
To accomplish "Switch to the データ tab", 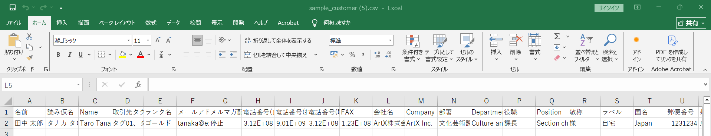I will pos(173,23).
